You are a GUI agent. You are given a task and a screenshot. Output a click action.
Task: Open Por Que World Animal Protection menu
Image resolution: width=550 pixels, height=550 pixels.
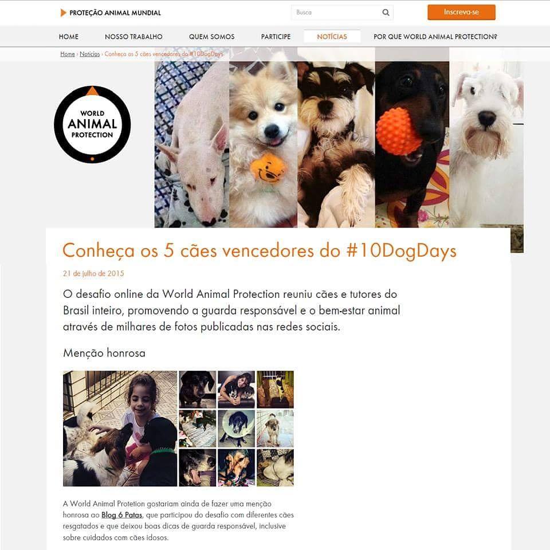pyautogui.click(x=435, y=37)
